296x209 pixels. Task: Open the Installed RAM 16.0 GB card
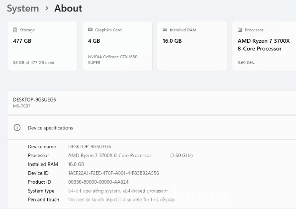(x=192, y=46)
